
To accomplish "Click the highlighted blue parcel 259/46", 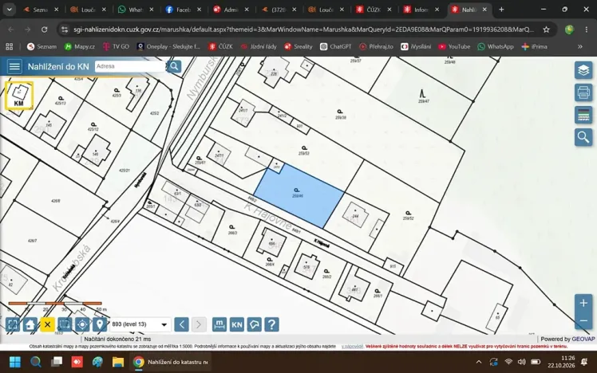I will coord(298,196).
